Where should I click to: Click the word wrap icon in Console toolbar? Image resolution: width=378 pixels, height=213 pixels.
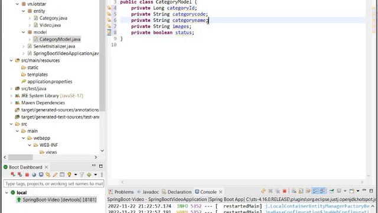pyautogui.click(x=308, y=191)
